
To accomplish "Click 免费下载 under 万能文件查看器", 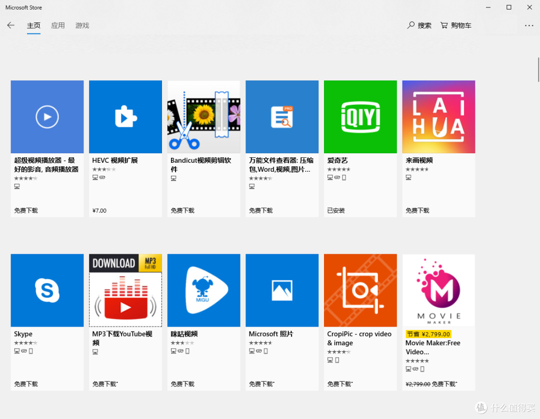I will pos(260,211).
